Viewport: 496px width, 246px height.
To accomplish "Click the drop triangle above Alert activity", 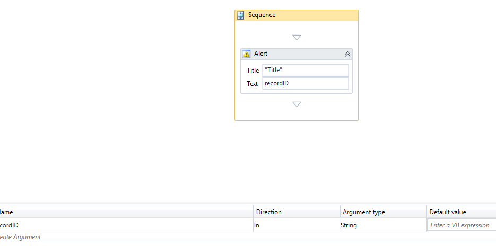I will (x=297, y=37).
